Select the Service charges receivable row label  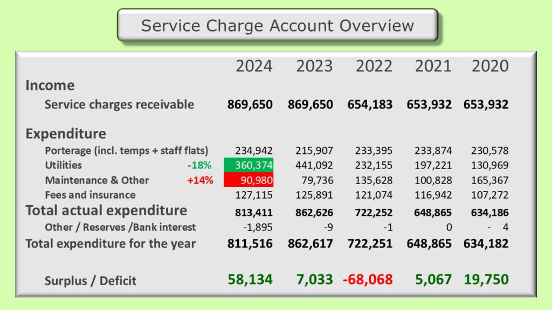coord(119,104)
